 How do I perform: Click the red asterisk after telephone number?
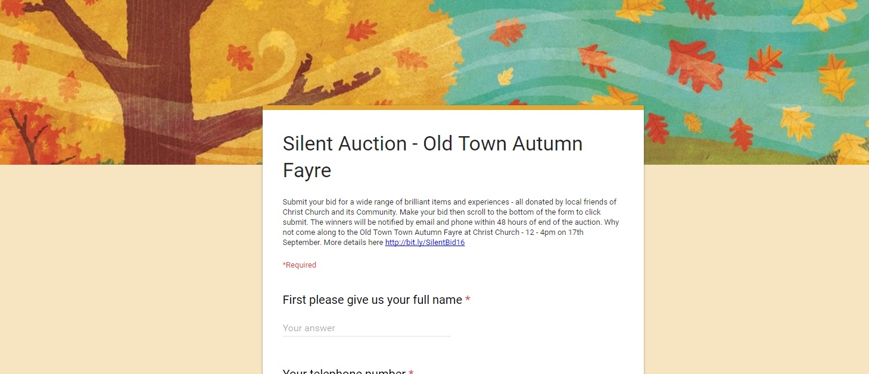click(x=411, y=372)
